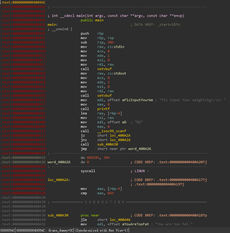The height and width of the screenshot is (233, 230).
Task: Click the aYouAreTooFat string offset
Action: tap(135, 224)
